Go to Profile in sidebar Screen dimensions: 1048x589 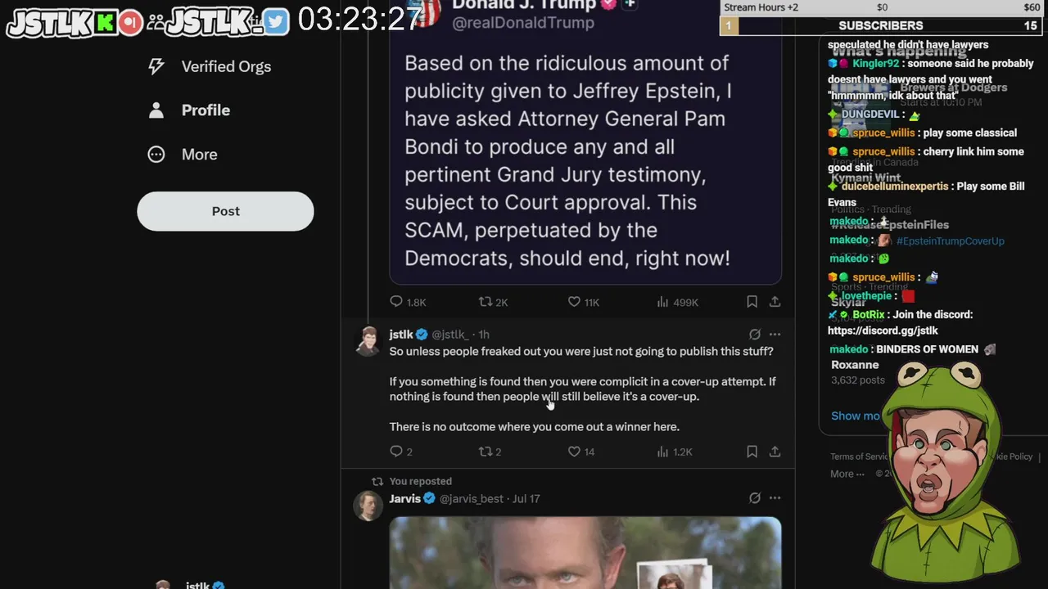click(x=189, y=110)
